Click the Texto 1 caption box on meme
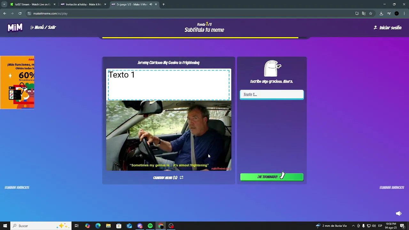The width and height of the screenshot is (409, 230). 169,85
